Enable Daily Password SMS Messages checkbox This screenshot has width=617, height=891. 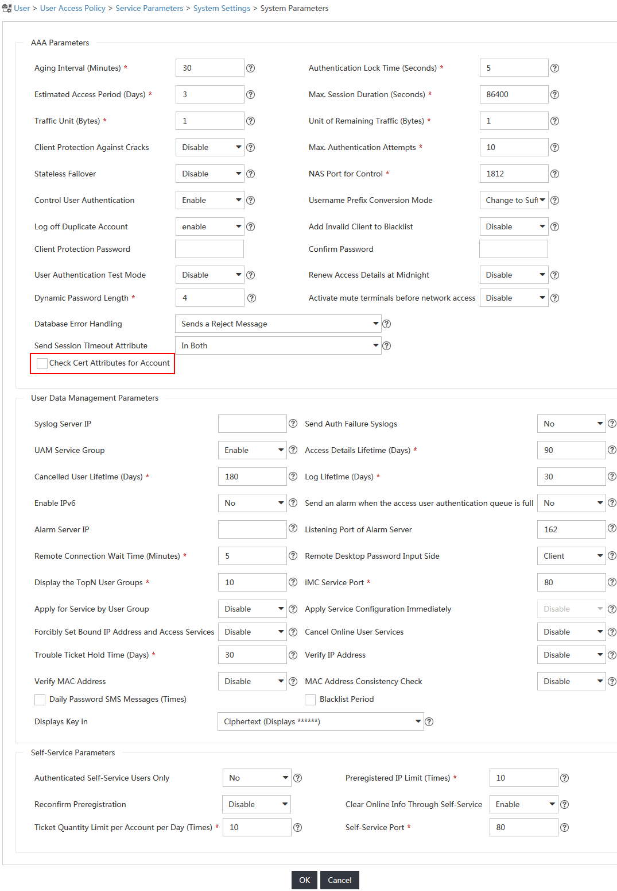(40, 700)
